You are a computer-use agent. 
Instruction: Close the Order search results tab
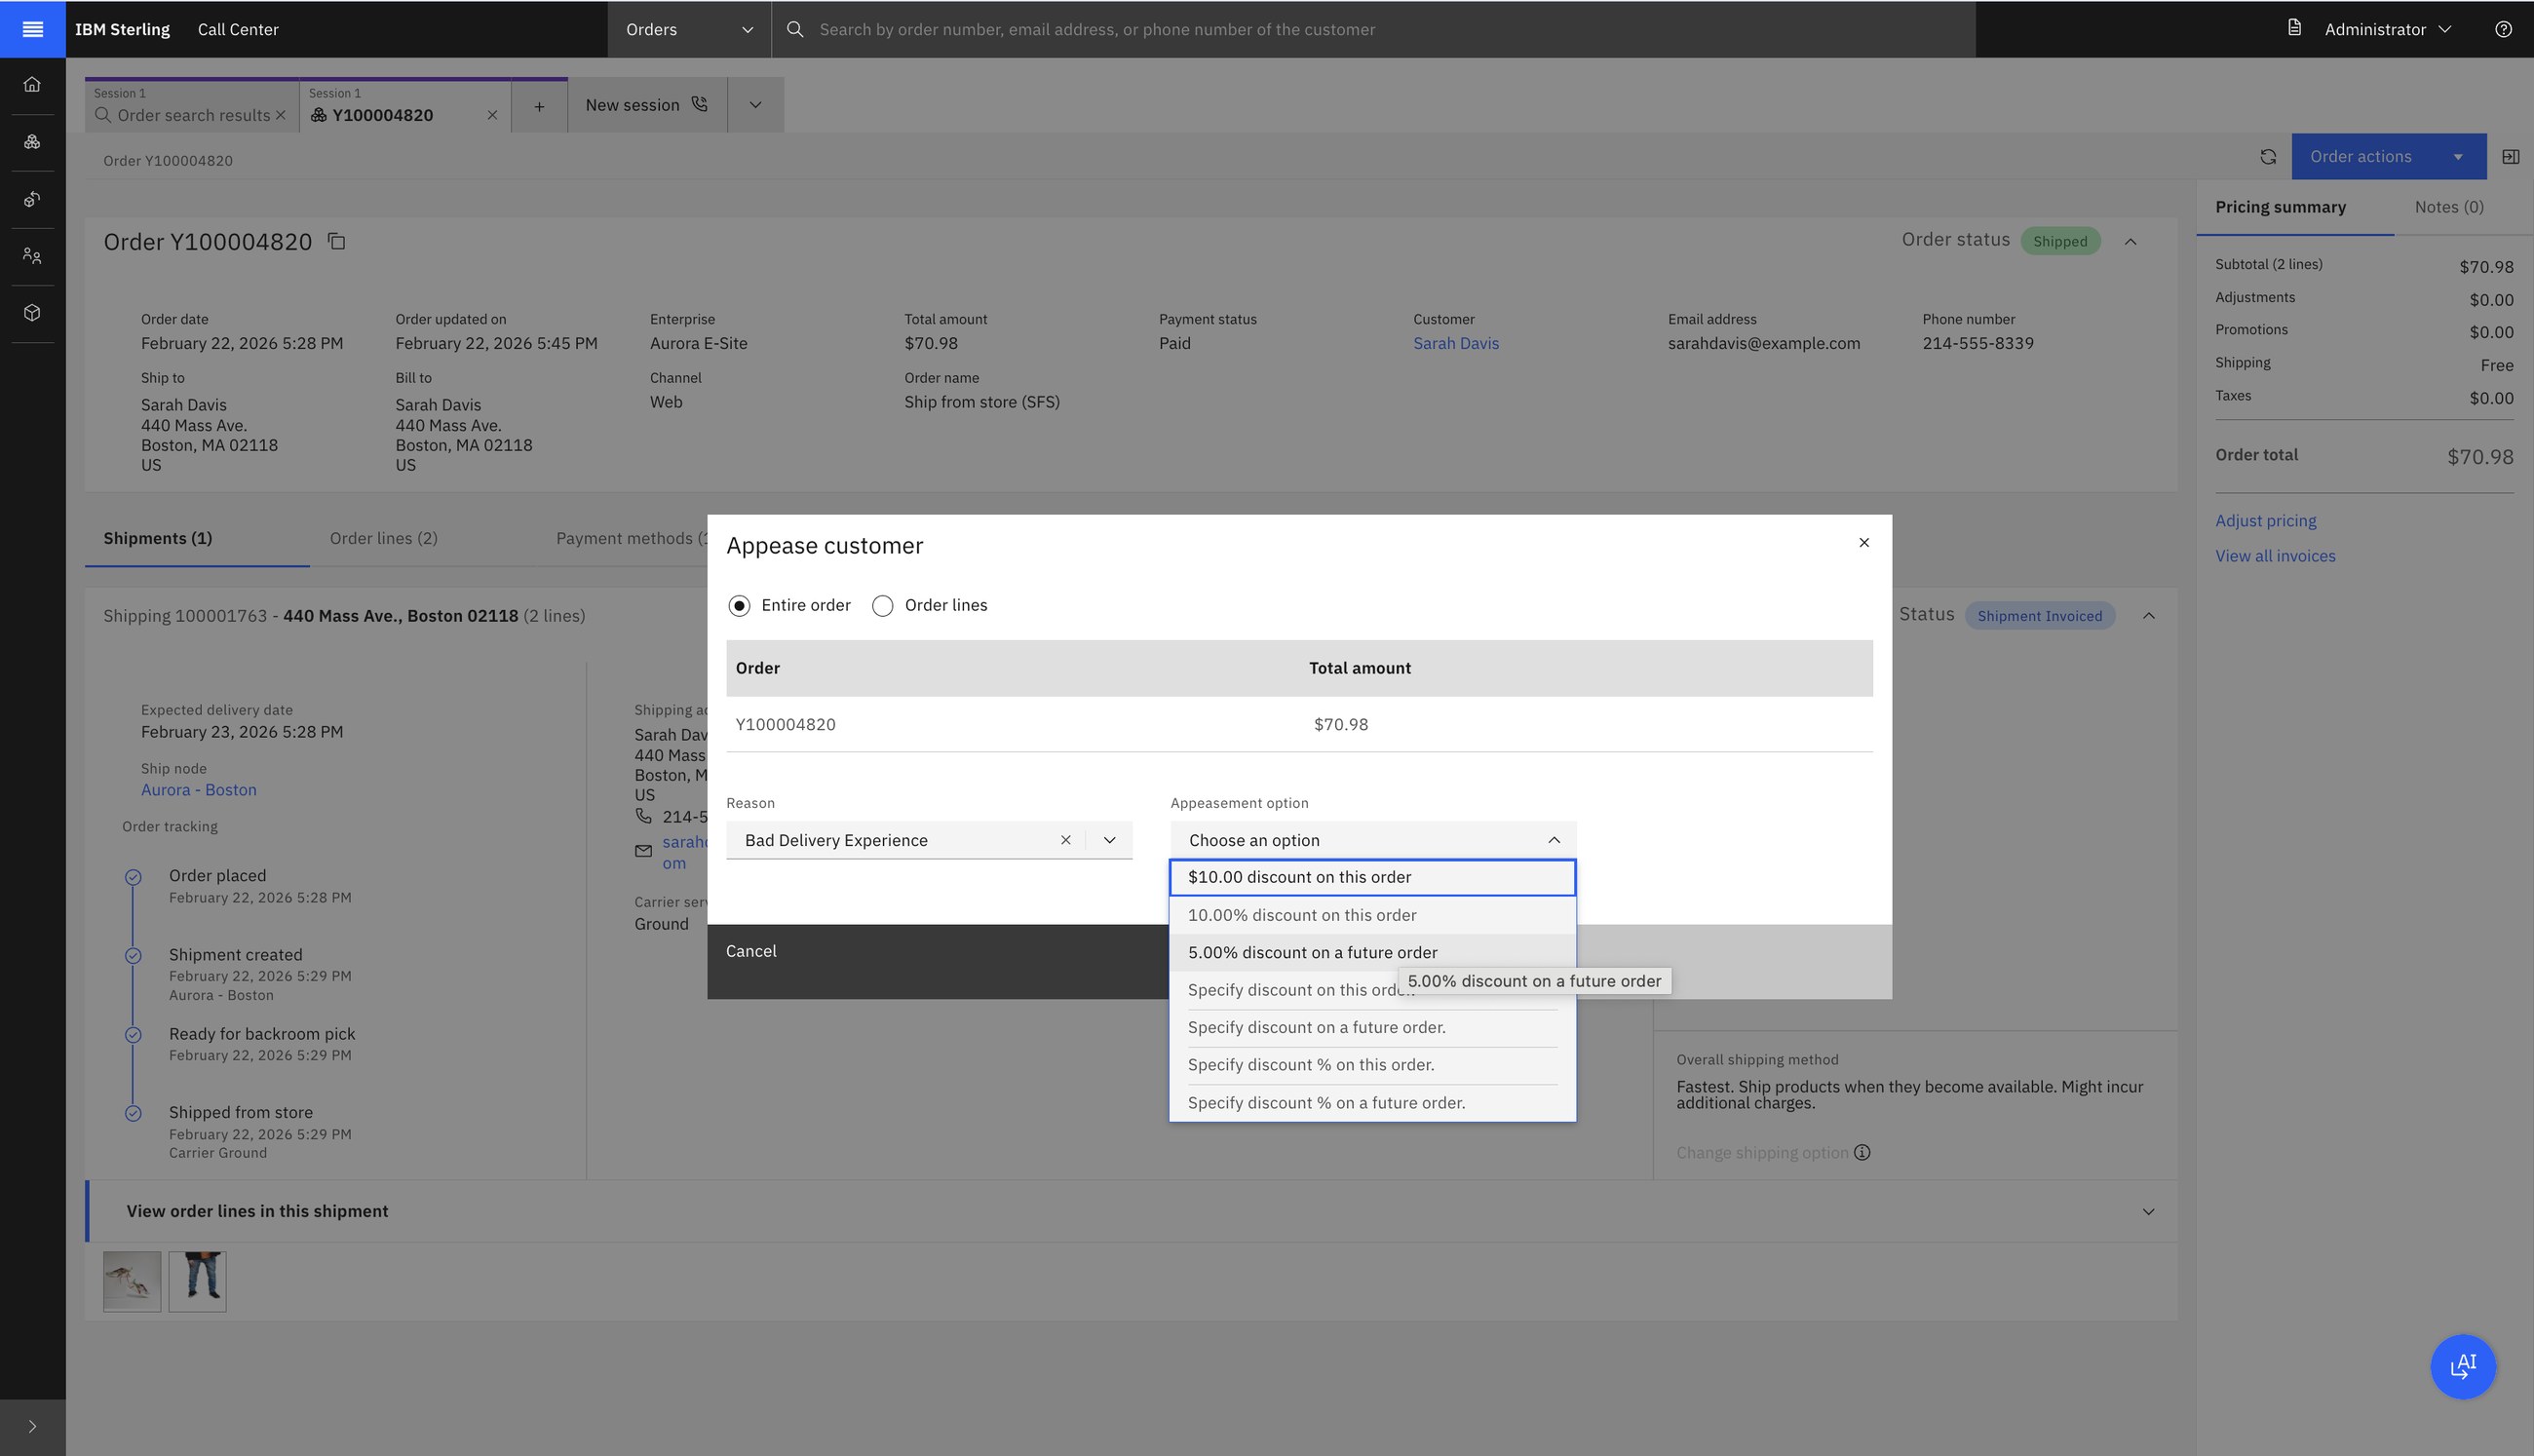click(281, 115)
